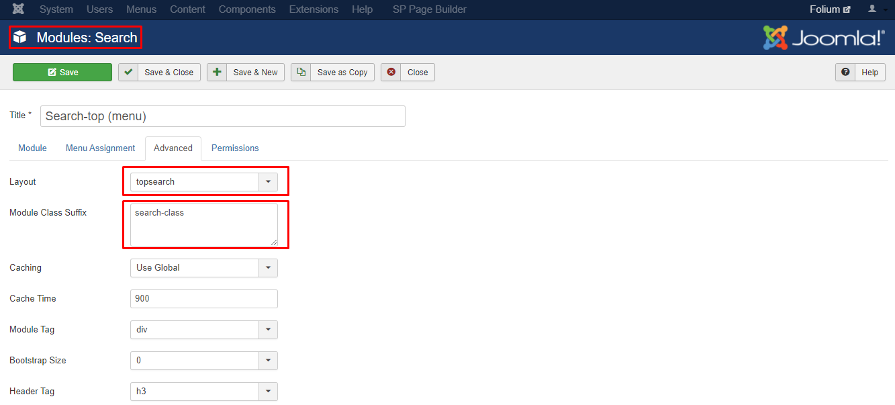Click the module cube icon beside Modules: Search

(x=20, y=38)
